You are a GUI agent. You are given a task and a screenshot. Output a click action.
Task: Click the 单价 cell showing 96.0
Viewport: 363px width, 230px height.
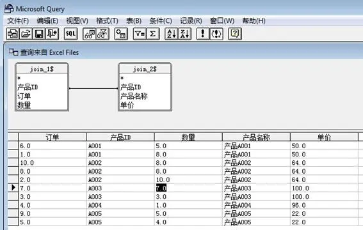[324, 205]
